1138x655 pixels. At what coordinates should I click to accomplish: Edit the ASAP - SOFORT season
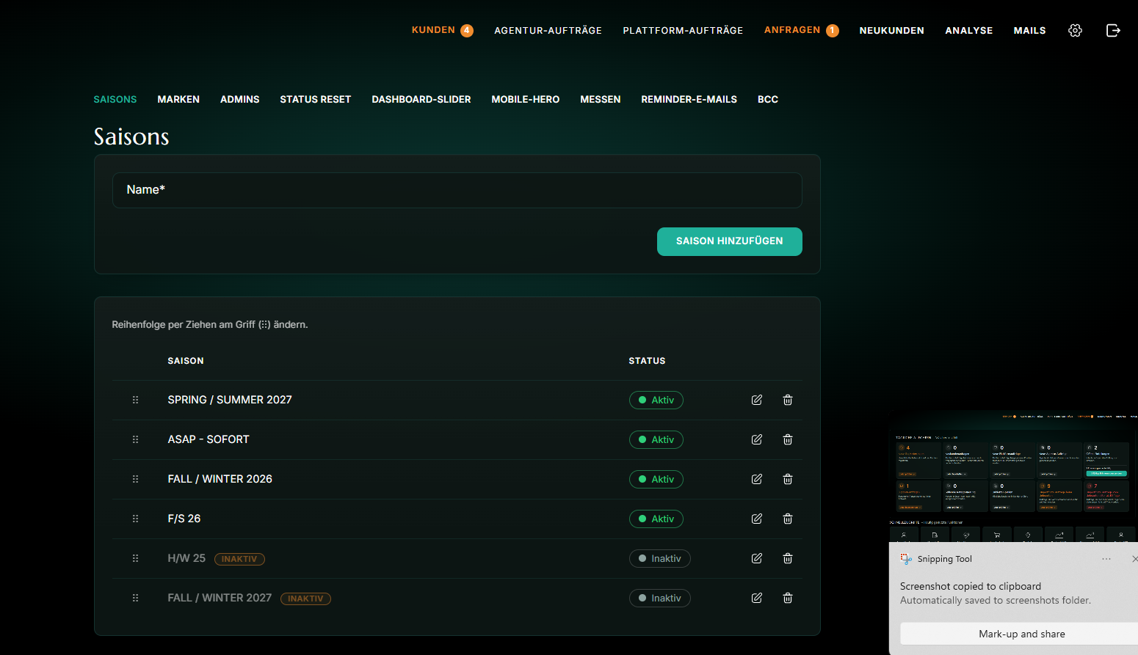[757, 439]
